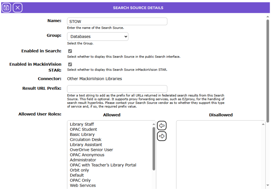
Task: Select Library Assistant role
Action: pos(86,145)
